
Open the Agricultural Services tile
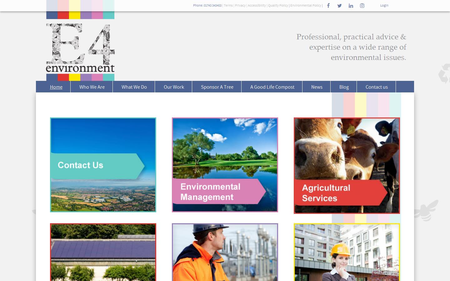coord(347,165)
